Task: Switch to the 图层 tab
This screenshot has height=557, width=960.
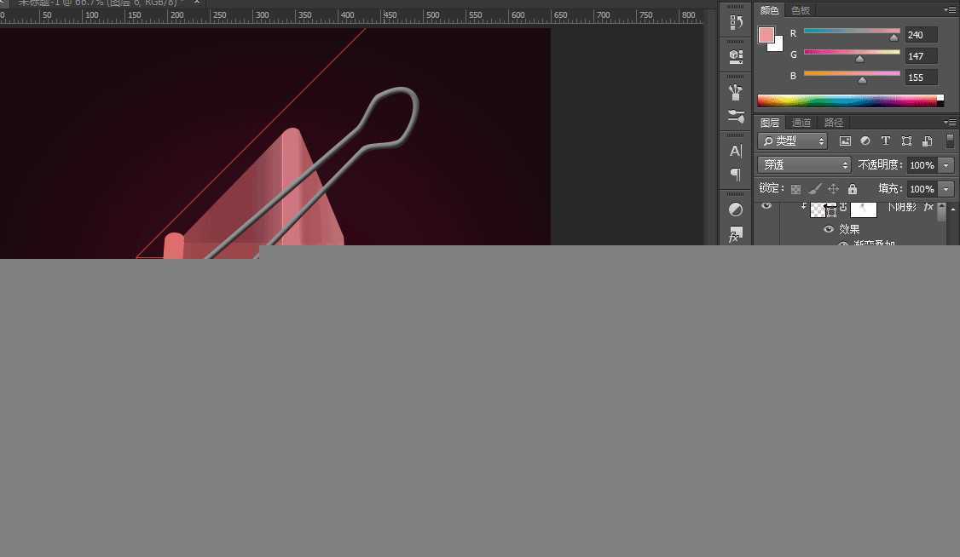Action: [x=770, y=123]
